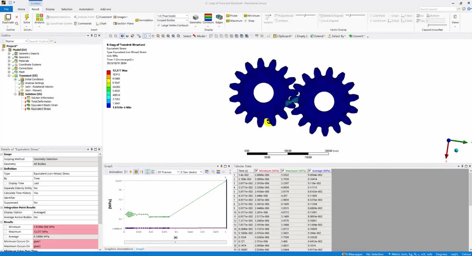Collapse the Transient (E5) tree node
The image size is (472, 256).
point(9,76)
